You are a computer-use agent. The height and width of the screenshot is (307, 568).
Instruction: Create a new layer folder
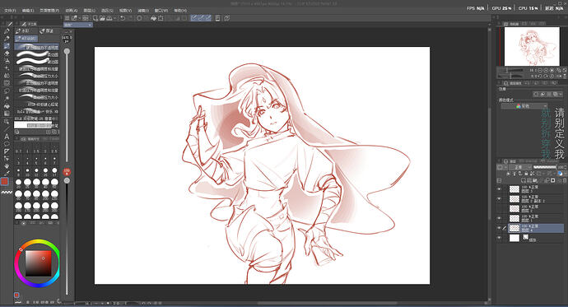pos(535,180)
